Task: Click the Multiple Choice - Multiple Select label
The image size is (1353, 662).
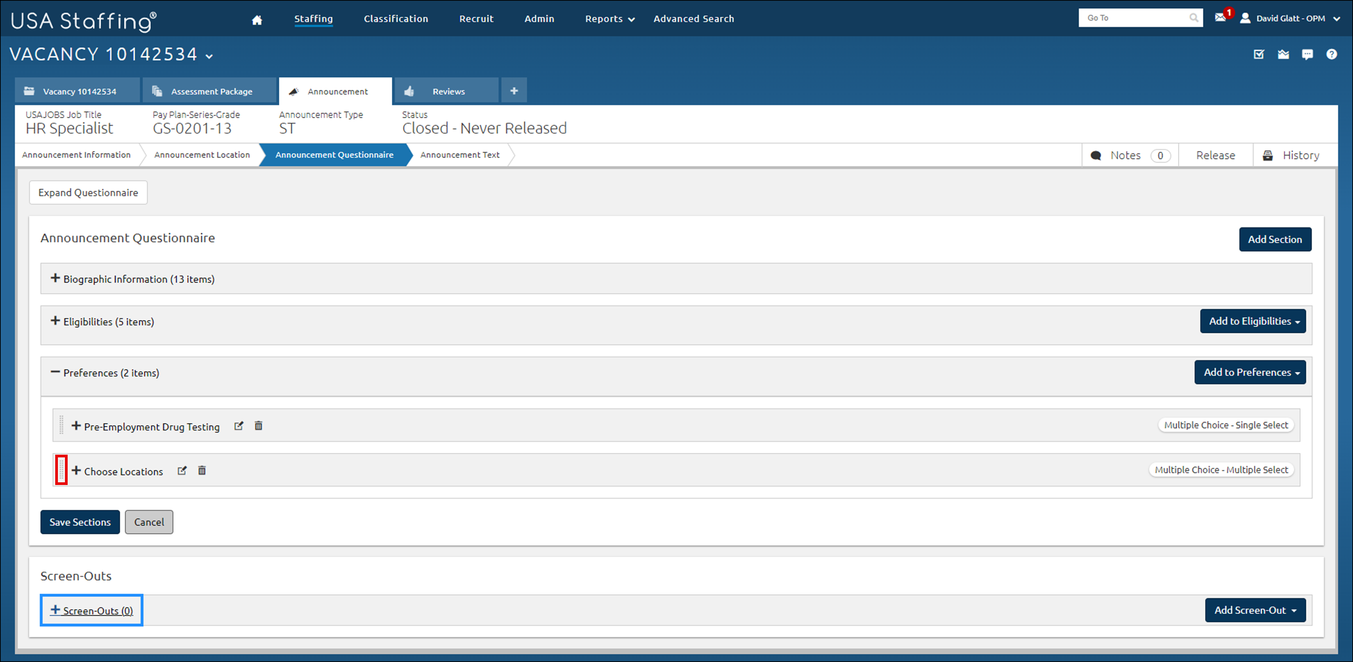Action: point(1221,470)
